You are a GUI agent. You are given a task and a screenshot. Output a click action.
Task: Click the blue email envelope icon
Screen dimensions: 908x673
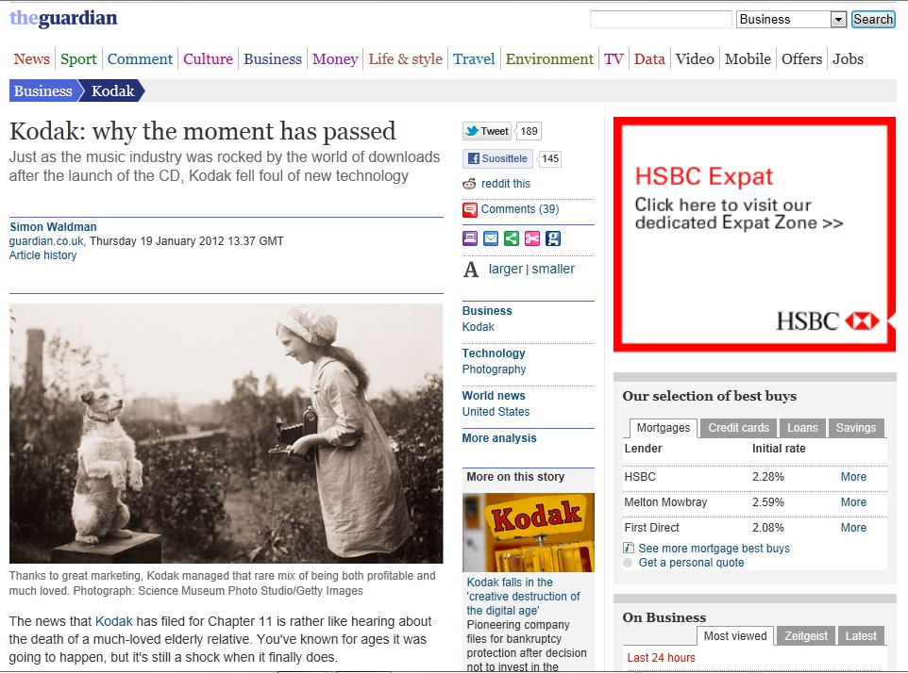tap(491, 238)
